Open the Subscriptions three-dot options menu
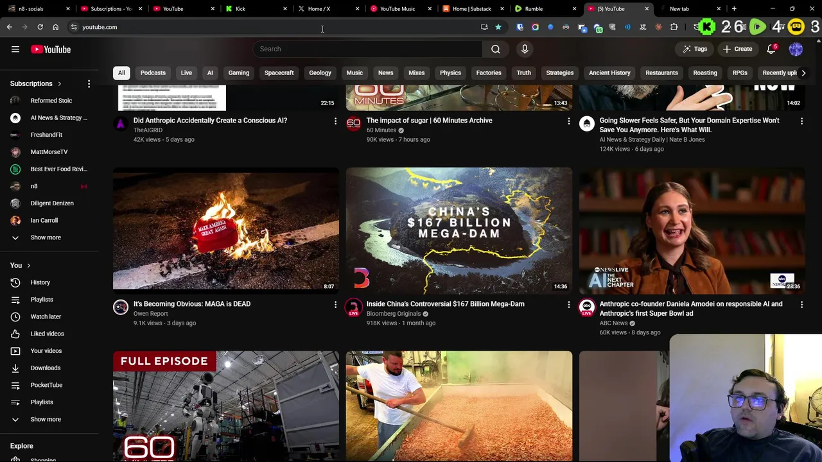The width and height of the screenshot is (822, 462). click(89, 83)
